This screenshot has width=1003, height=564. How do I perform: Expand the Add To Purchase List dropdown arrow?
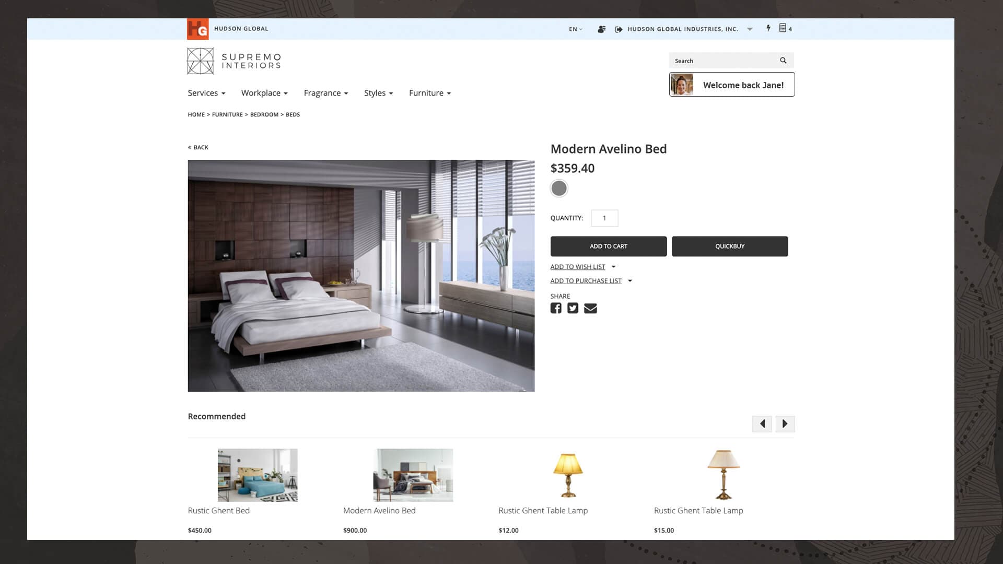coord(630,280)
